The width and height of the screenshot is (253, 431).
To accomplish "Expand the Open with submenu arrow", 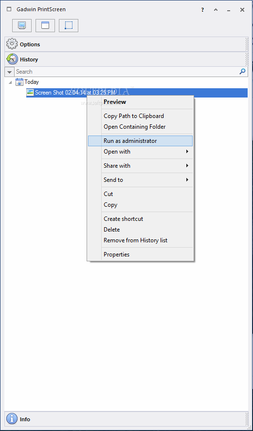I will 187,152.
